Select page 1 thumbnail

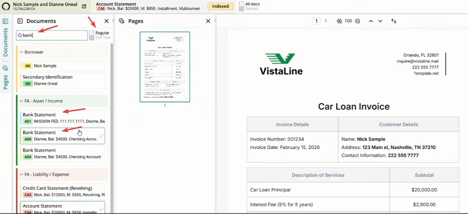165,67
